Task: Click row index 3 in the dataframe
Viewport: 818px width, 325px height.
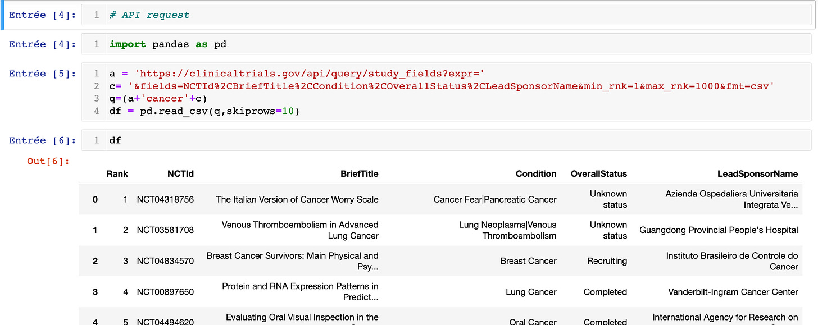Action: pyautogui.click(x=95, y=292)
